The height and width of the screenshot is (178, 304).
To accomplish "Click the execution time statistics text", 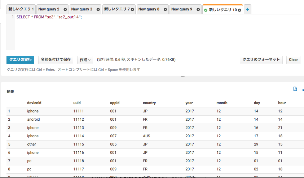I will 136,60.
